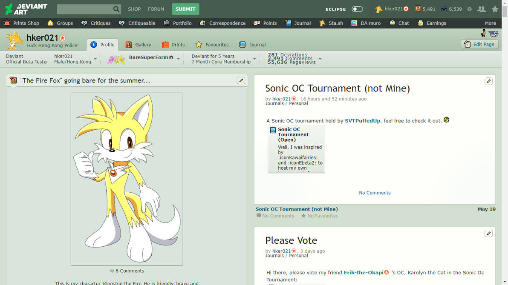Open hker021 author link under Please Vote
This screenshot has height=285, width=508.
click(x=282, y=251)
